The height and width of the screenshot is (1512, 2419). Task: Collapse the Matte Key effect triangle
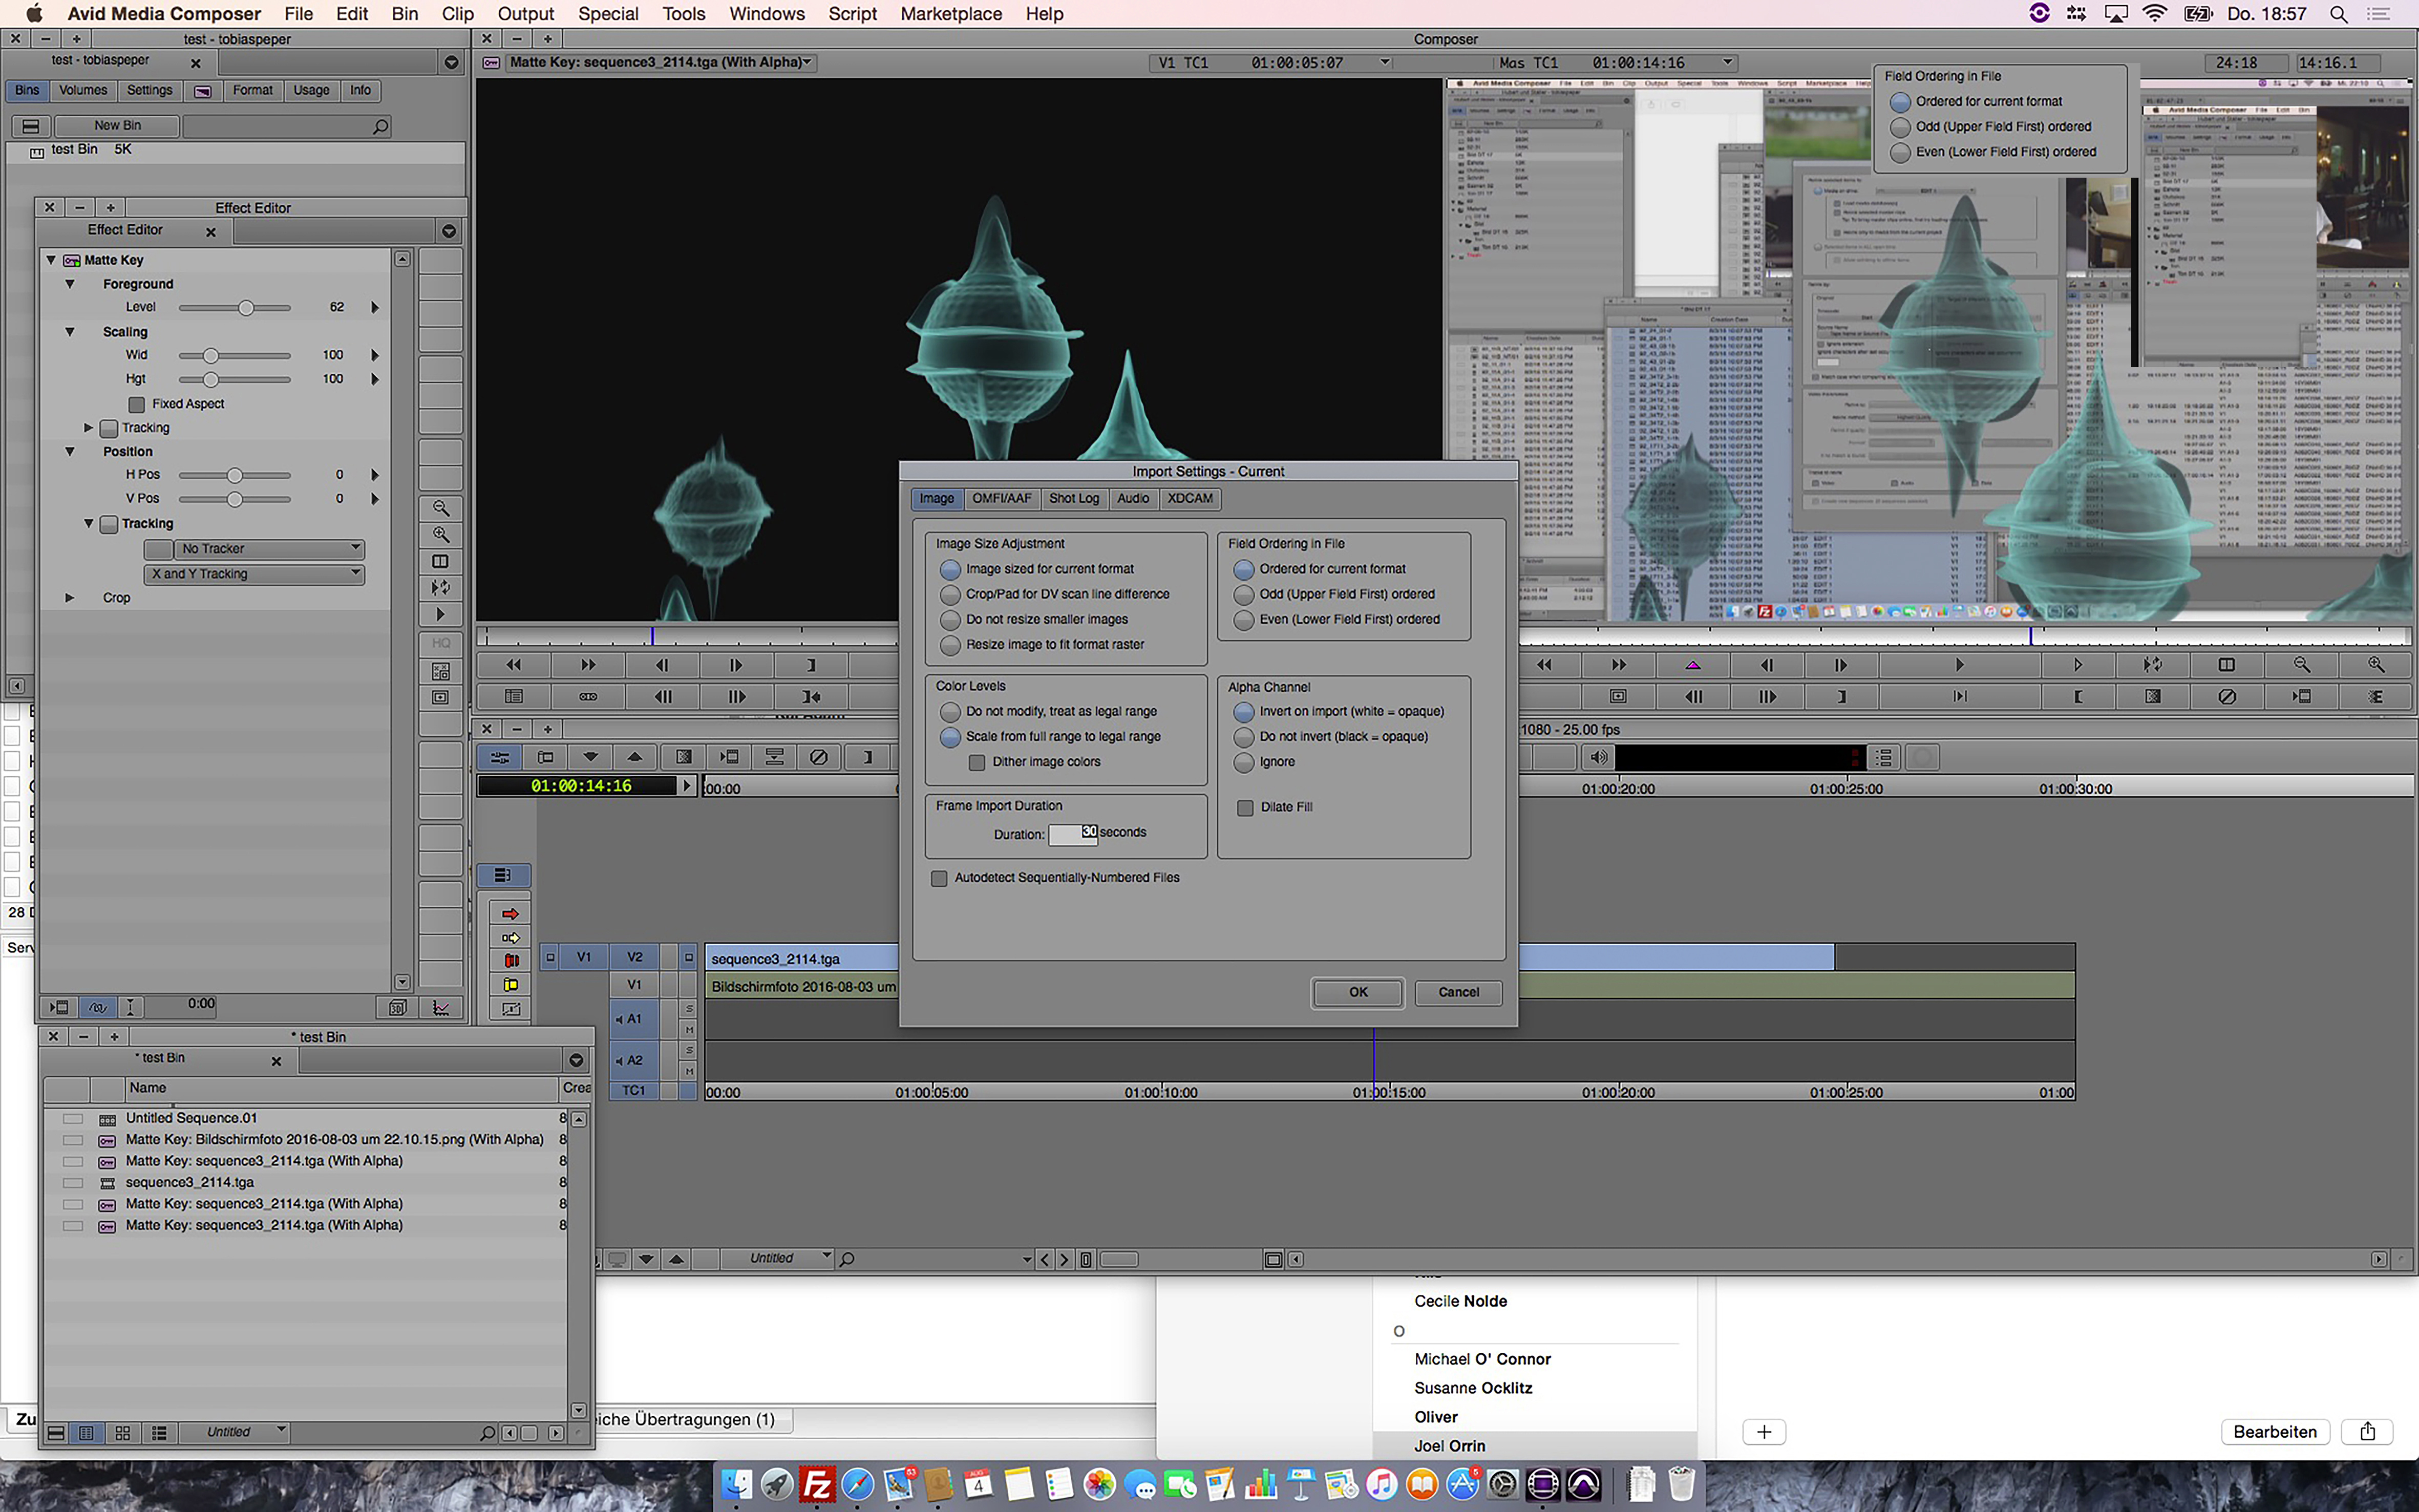tap(51, 260)
